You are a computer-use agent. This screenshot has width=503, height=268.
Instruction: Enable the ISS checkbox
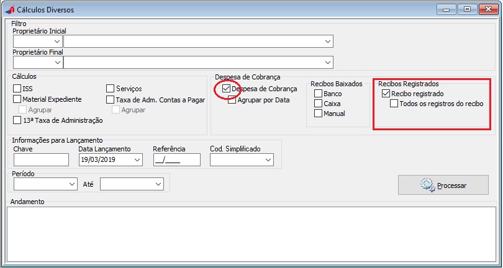point(17,89)
